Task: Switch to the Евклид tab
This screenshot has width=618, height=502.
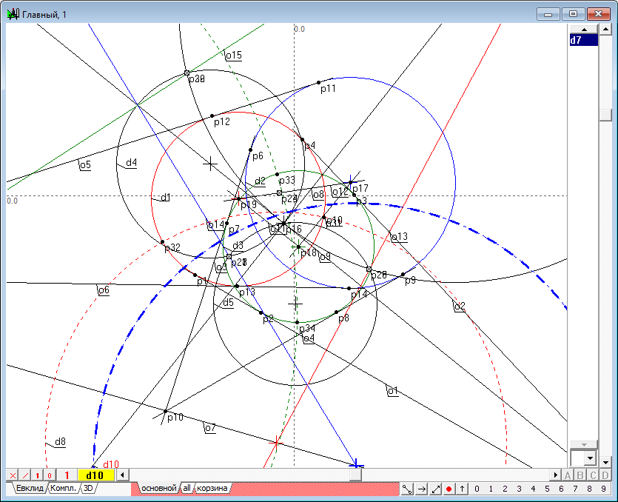Action: [30, 488]
